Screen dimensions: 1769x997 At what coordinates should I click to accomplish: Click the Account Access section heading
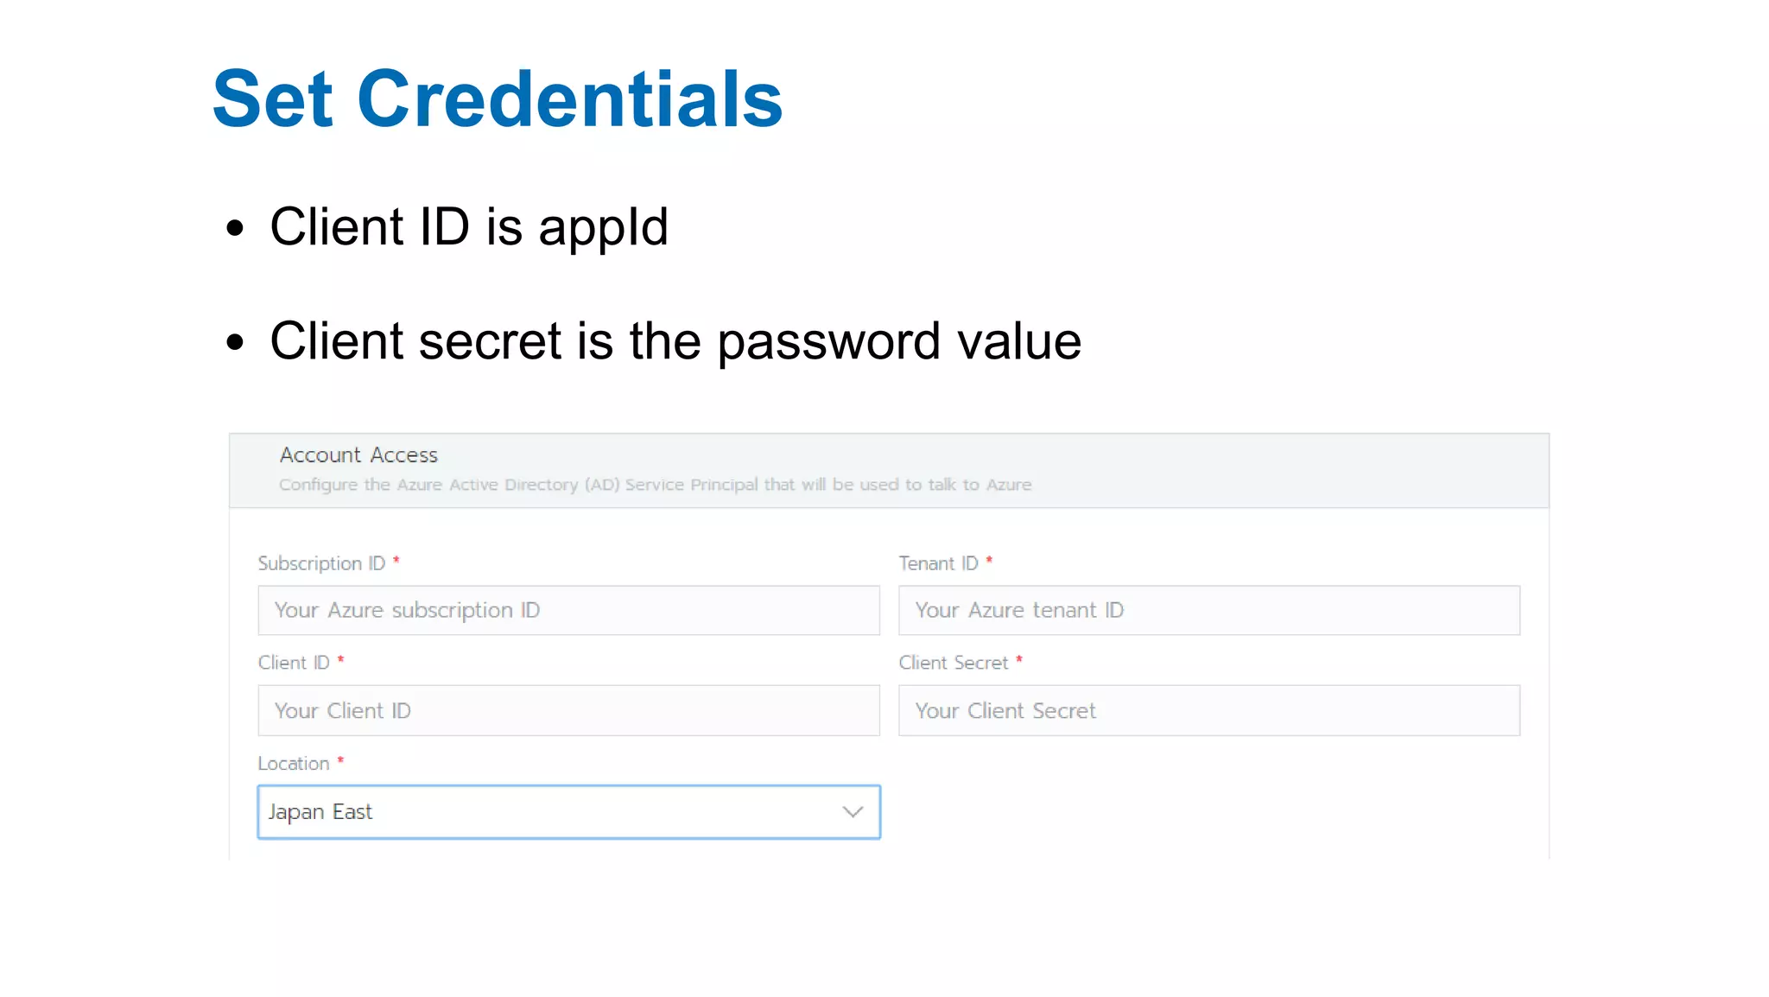click(x=358, y=455)
